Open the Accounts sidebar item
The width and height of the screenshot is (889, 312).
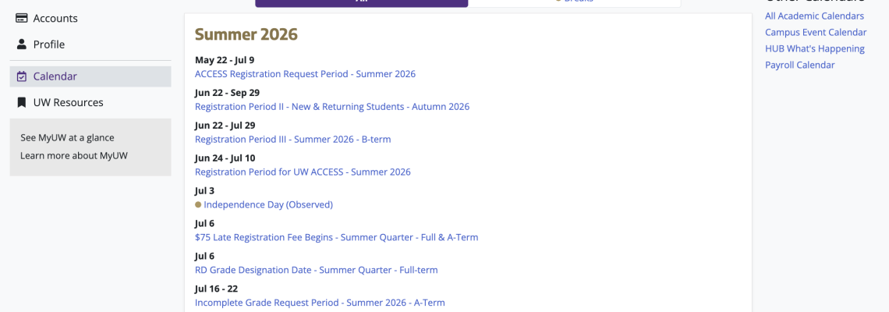[x=90, y=18]
